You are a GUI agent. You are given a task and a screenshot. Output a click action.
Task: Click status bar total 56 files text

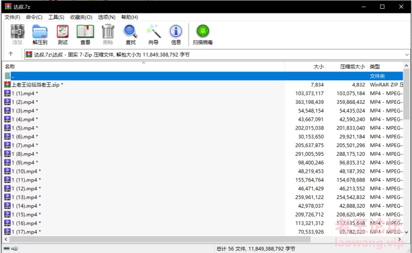(x=255, y=248)
